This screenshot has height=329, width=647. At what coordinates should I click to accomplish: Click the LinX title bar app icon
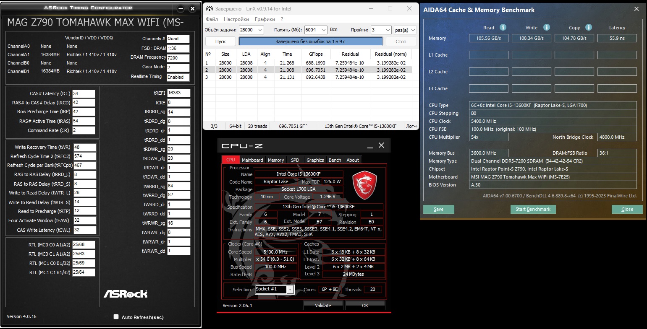point(209,8)
